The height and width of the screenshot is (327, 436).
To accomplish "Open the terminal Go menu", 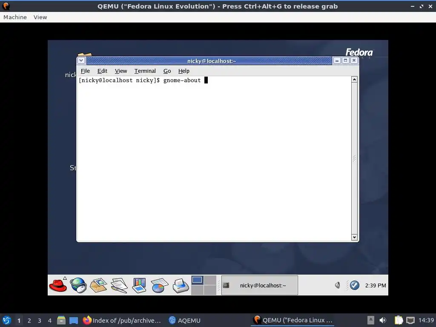I will [167, 71].
